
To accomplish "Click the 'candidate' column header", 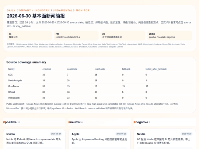I will point(72,69).
